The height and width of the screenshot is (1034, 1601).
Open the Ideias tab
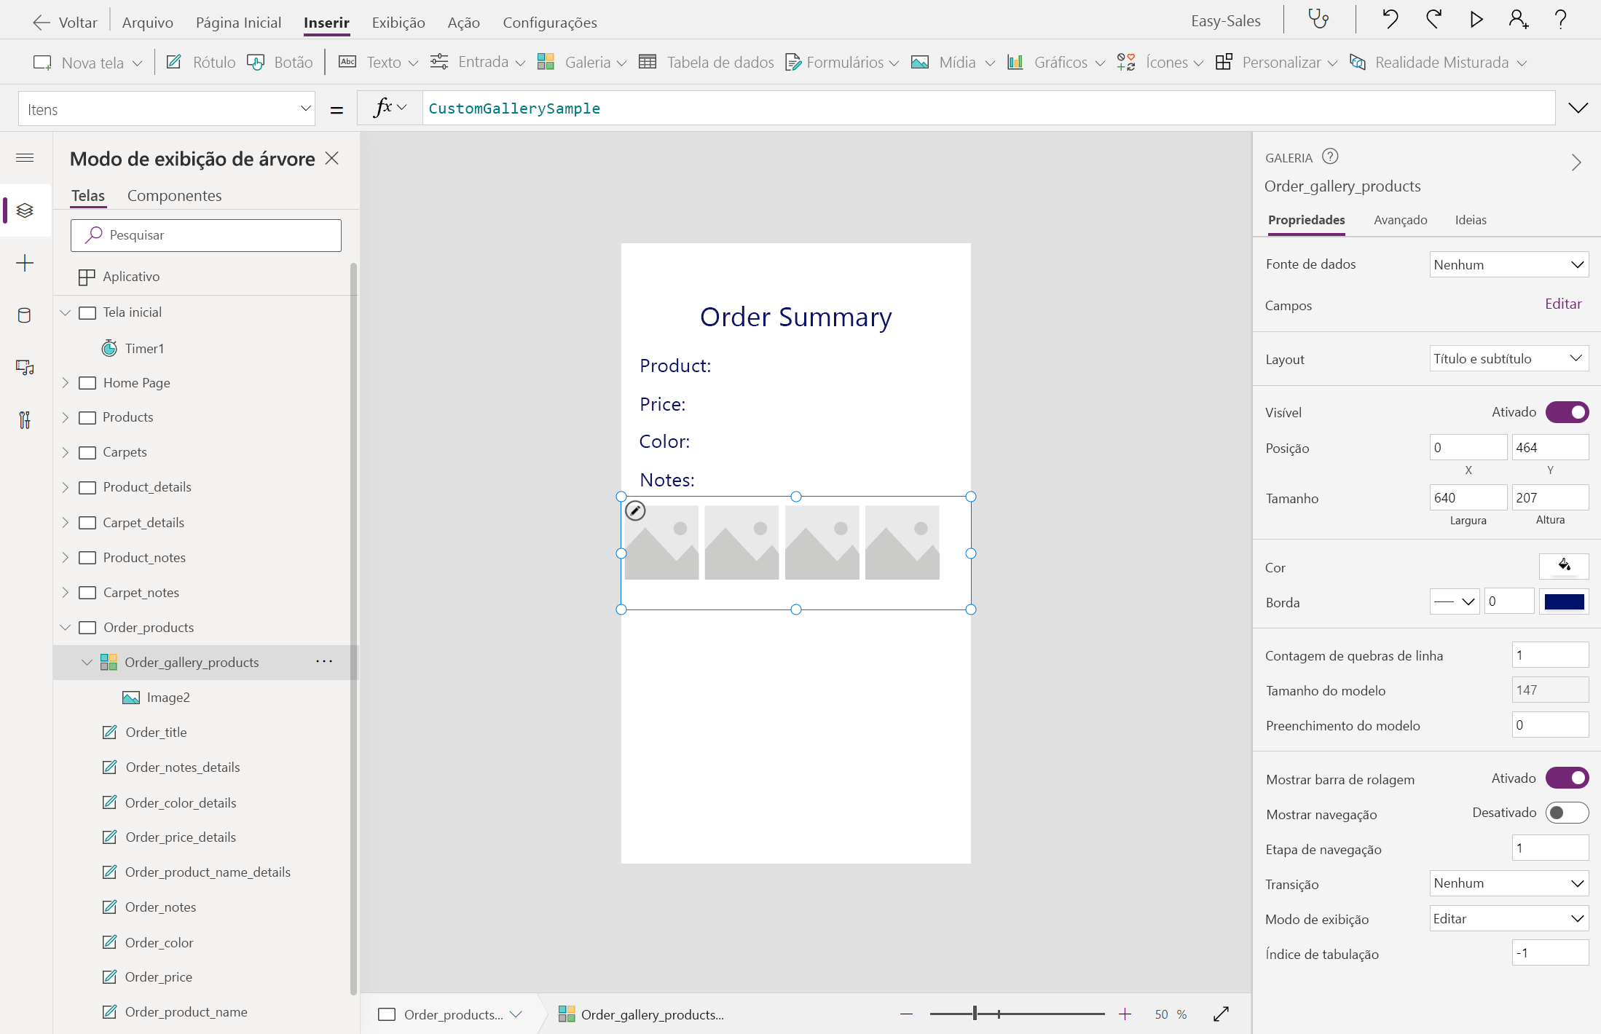pyautogui.click(x=1471, y=220)
